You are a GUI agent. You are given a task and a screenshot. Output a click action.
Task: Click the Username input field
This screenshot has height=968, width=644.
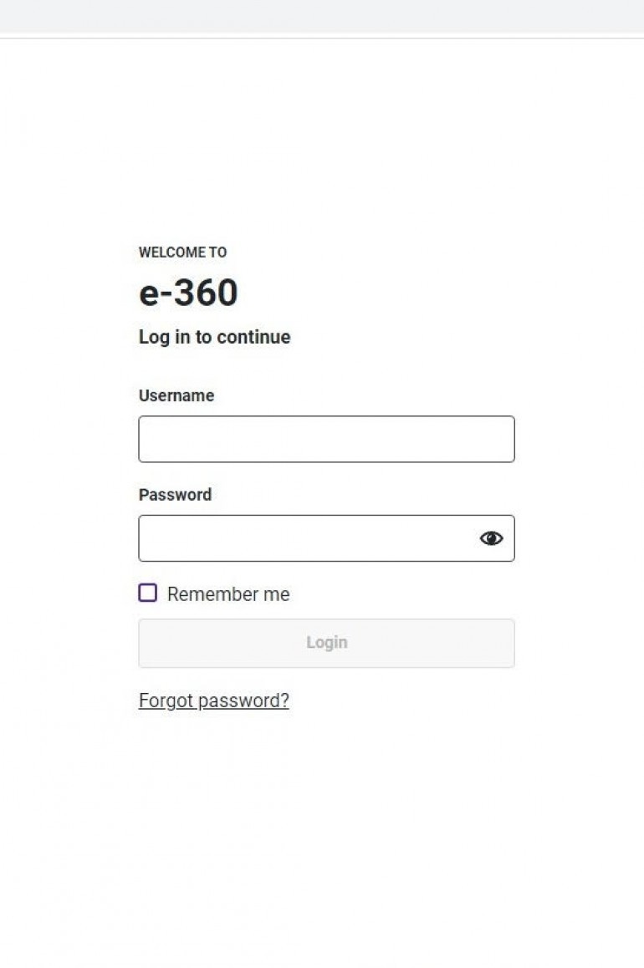[326, 439]
